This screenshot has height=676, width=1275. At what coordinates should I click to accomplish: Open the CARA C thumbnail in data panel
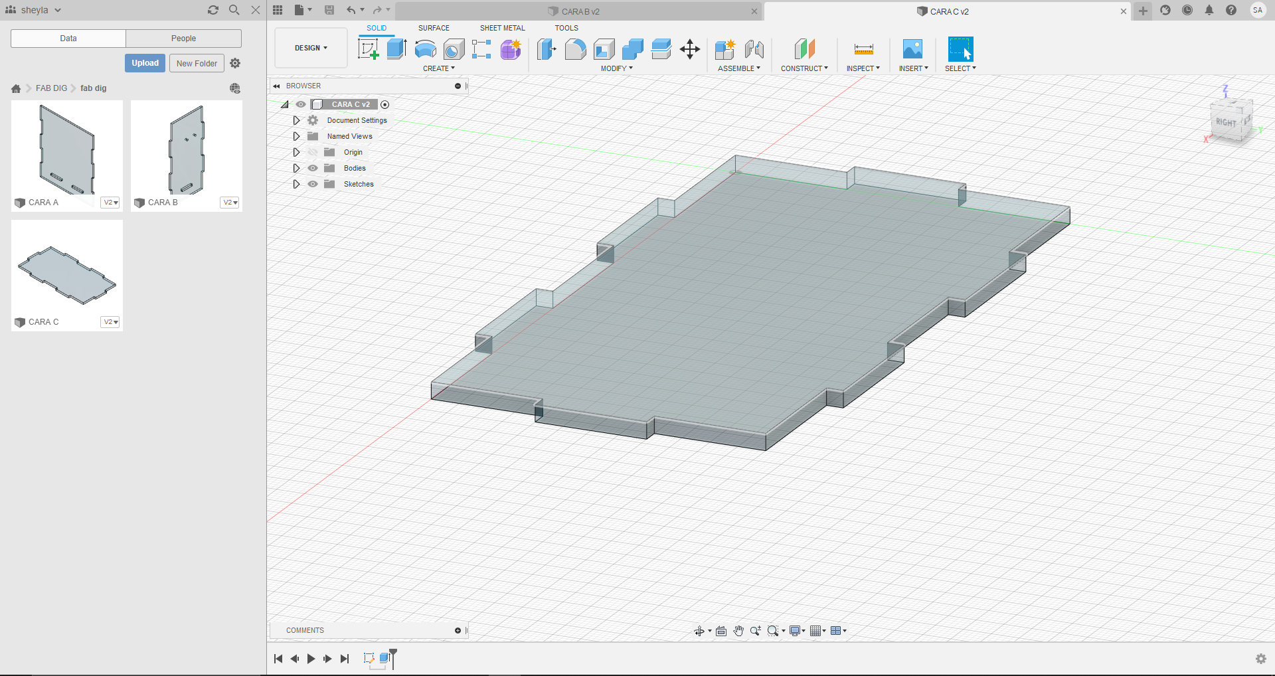67,275
